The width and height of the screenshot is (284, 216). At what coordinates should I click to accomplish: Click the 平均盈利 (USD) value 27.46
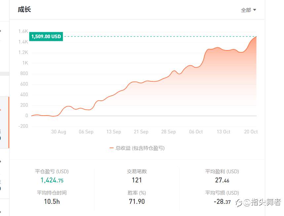222,180
